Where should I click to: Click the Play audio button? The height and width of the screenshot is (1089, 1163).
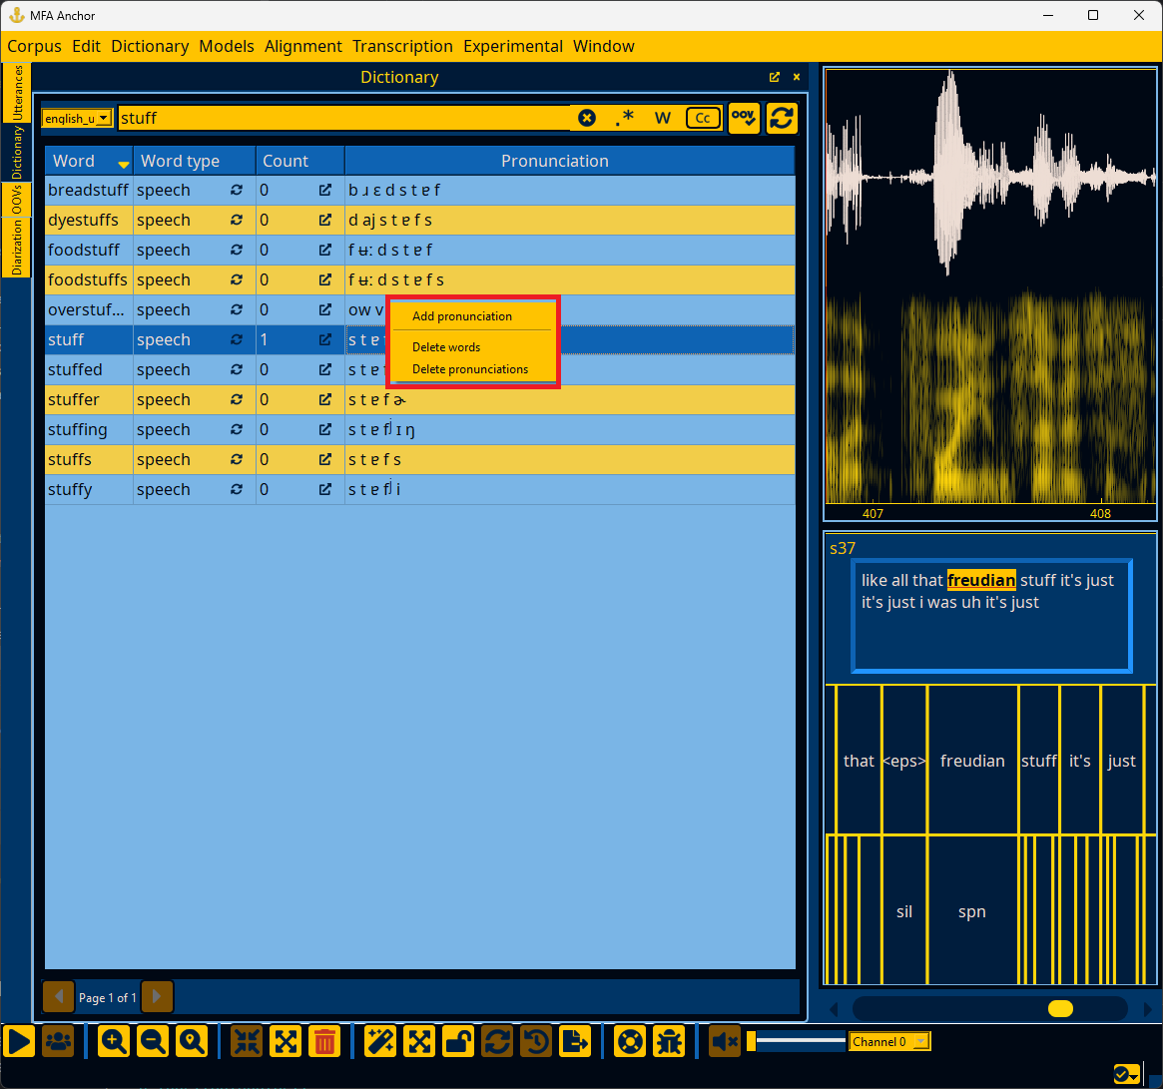(x=19, y=1041)
